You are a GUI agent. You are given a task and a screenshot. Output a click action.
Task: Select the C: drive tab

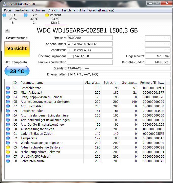34,19
